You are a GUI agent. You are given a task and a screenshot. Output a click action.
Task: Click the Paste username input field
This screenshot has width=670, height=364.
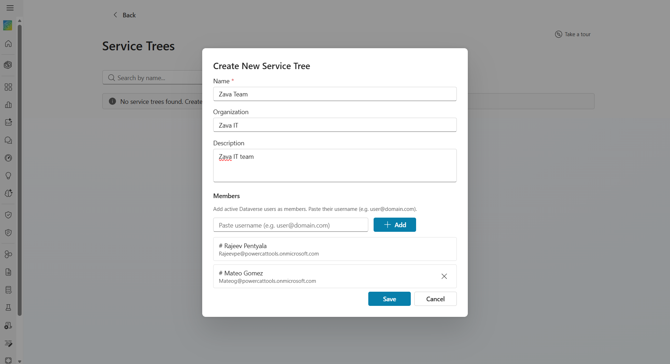291,225
